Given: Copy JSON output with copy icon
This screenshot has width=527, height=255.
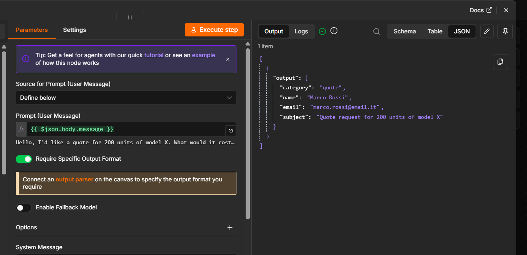Looking at the screenshot, I should (500, 62).
